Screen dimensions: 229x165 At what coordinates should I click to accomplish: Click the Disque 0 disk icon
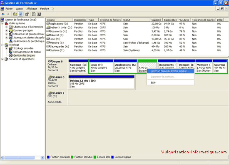pyautogui.click(x=50, y=61)
